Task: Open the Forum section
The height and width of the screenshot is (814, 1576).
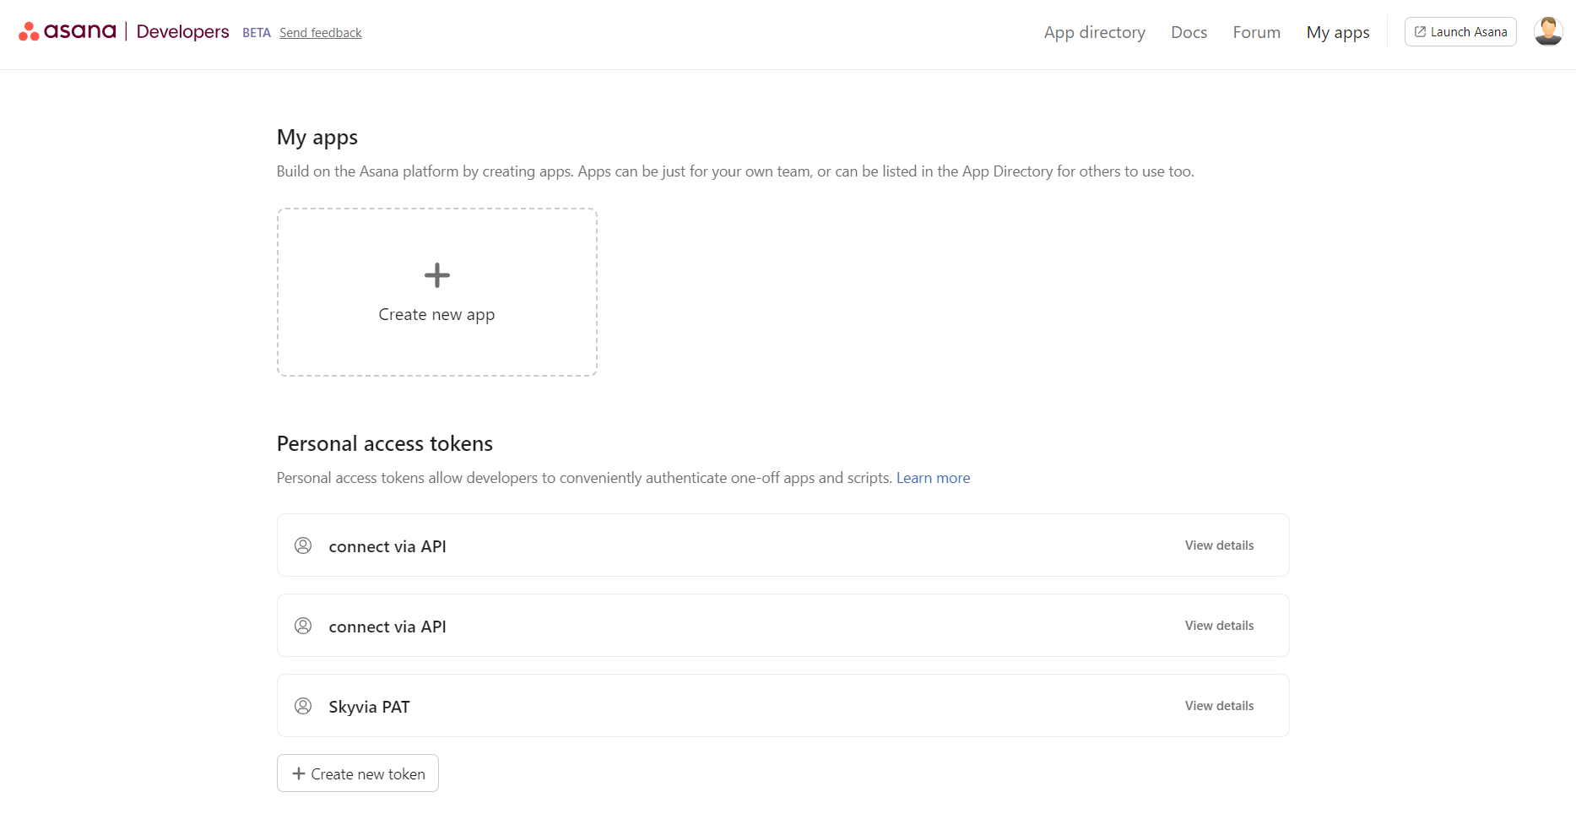Action: tap(1256, 32)
